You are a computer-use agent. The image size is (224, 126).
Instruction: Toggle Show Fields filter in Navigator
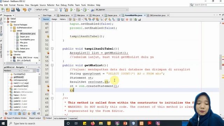(x=11, y=113)
